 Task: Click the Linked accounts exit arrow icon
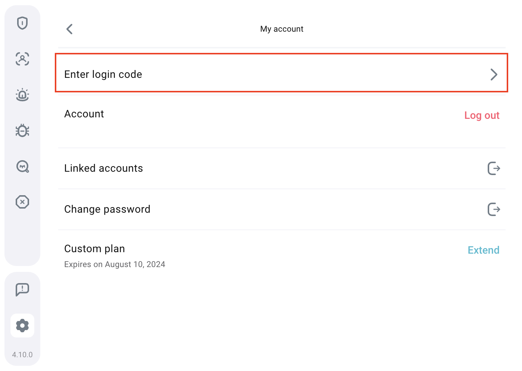[494, 168]
